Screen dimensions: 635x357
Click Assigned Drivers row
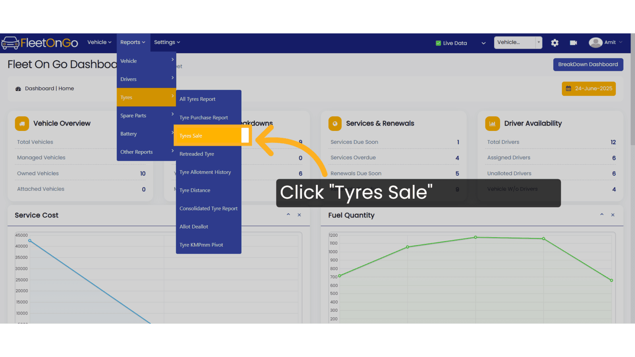click(551, 157)
